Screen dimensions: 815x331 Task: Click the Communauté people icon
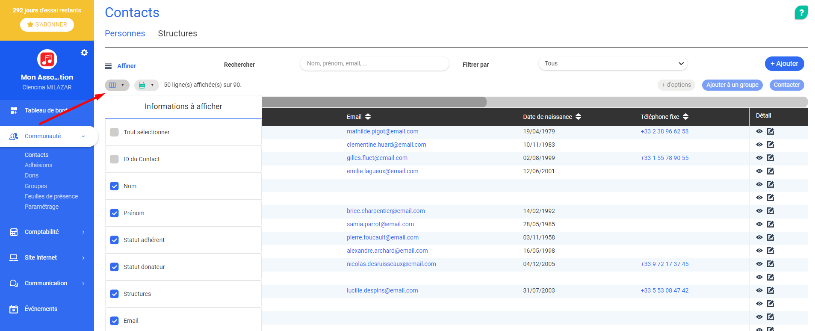tap(14, 136)
